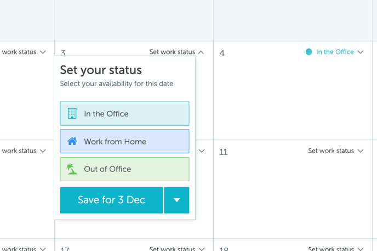Open the save options dropdown arrow

click(176, 200)
